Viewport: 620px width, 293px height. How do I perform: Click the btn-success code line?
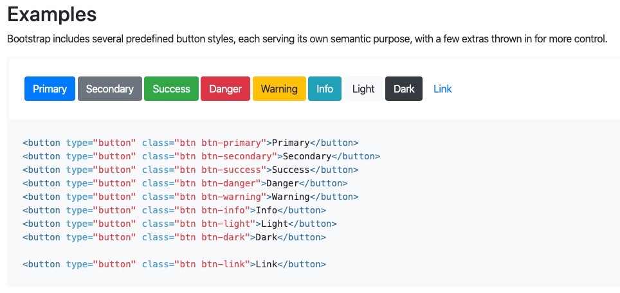click(x=190, y=170)
